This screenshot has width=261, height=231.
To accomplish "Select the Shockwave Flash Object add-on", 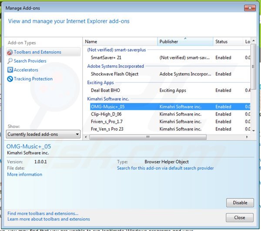I will coord(170,74).
